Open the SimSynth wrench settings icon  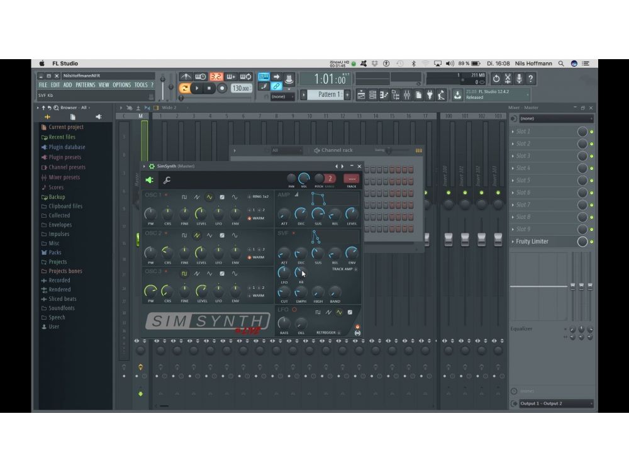click(167, 181)
